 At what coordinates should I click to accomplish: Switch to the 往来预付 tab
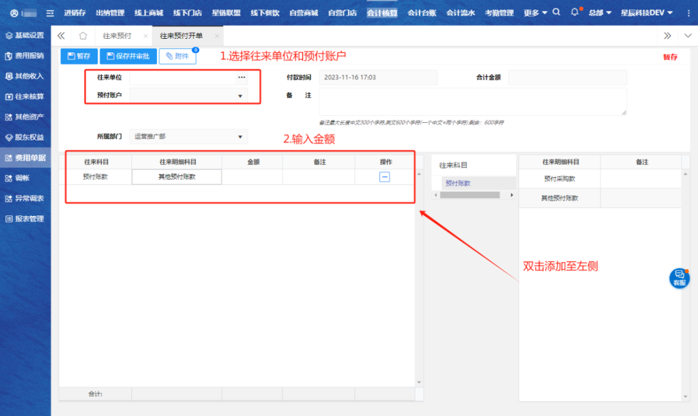coord(117,36)
